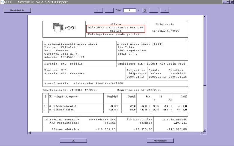Click the Oldal page number field
This screenshot has width=234, height=146.
(129, 10)
